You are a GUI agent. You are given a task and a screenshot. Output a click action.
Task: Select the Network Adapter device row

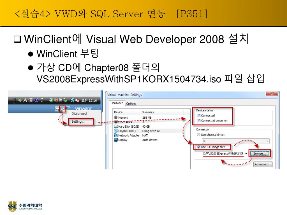[x=151, y=135]
